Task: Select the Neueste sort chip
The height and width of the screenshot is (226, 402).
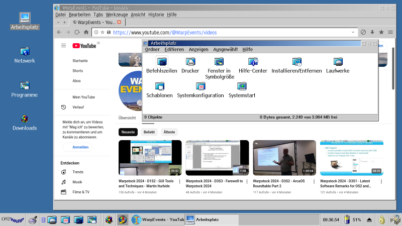Action: click(x=128, y=132)
